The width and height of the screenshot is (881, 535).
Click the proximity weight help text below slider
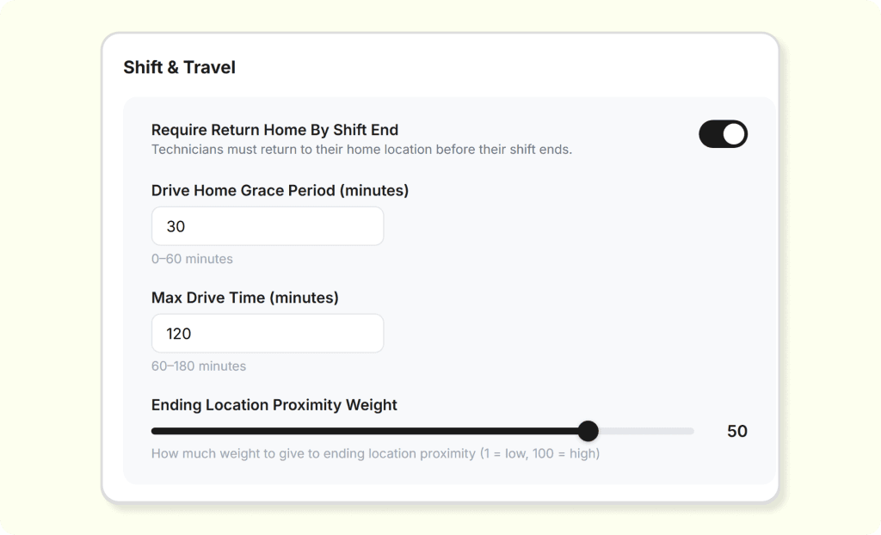[x=375, y=453]
